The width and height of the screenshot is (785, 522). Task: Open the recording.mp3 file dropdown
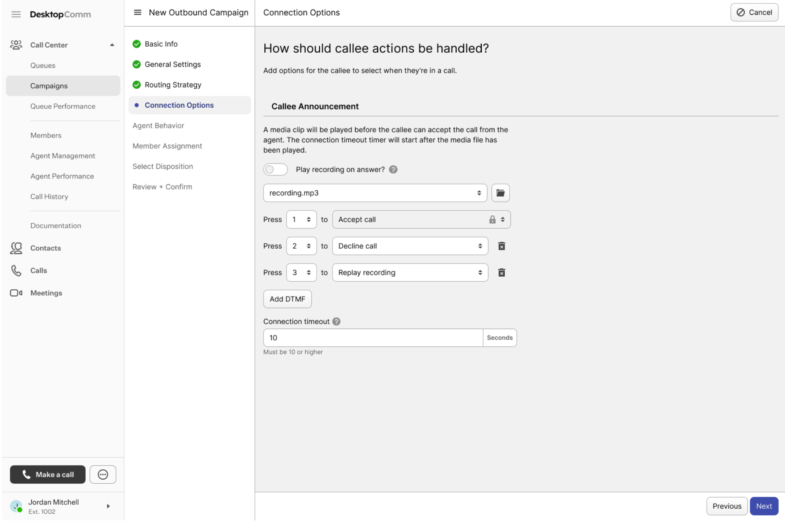pyautogui.click(x=375, y=193)
